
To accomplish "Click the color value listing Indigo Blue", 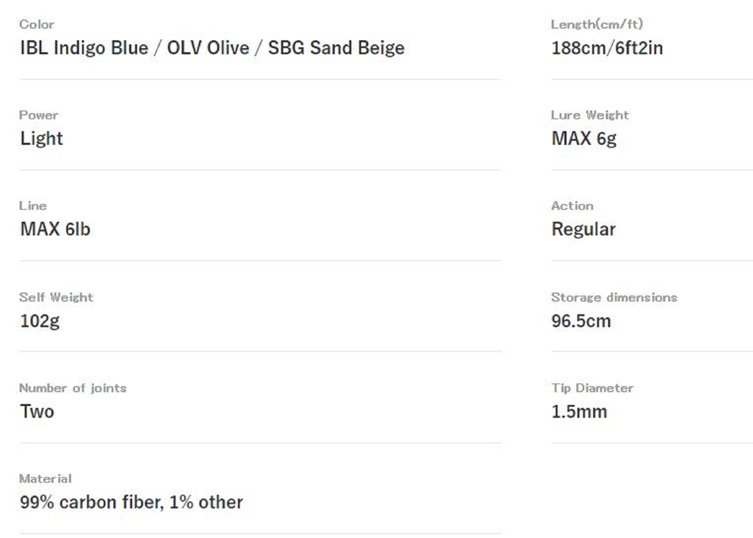I will pos(212,48).
